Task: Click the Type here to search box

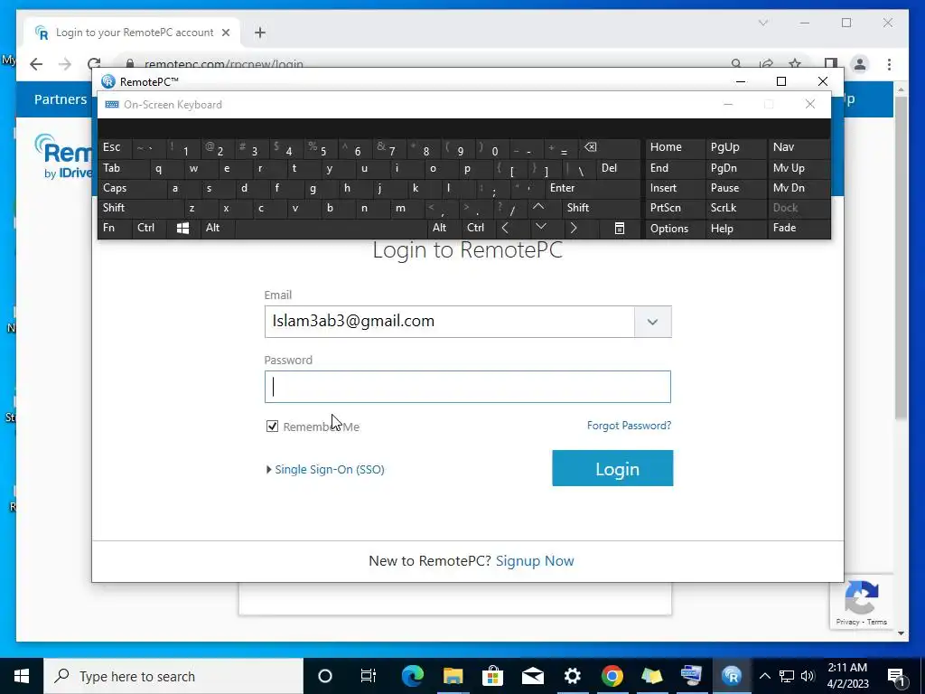Action: click(173, 676)
